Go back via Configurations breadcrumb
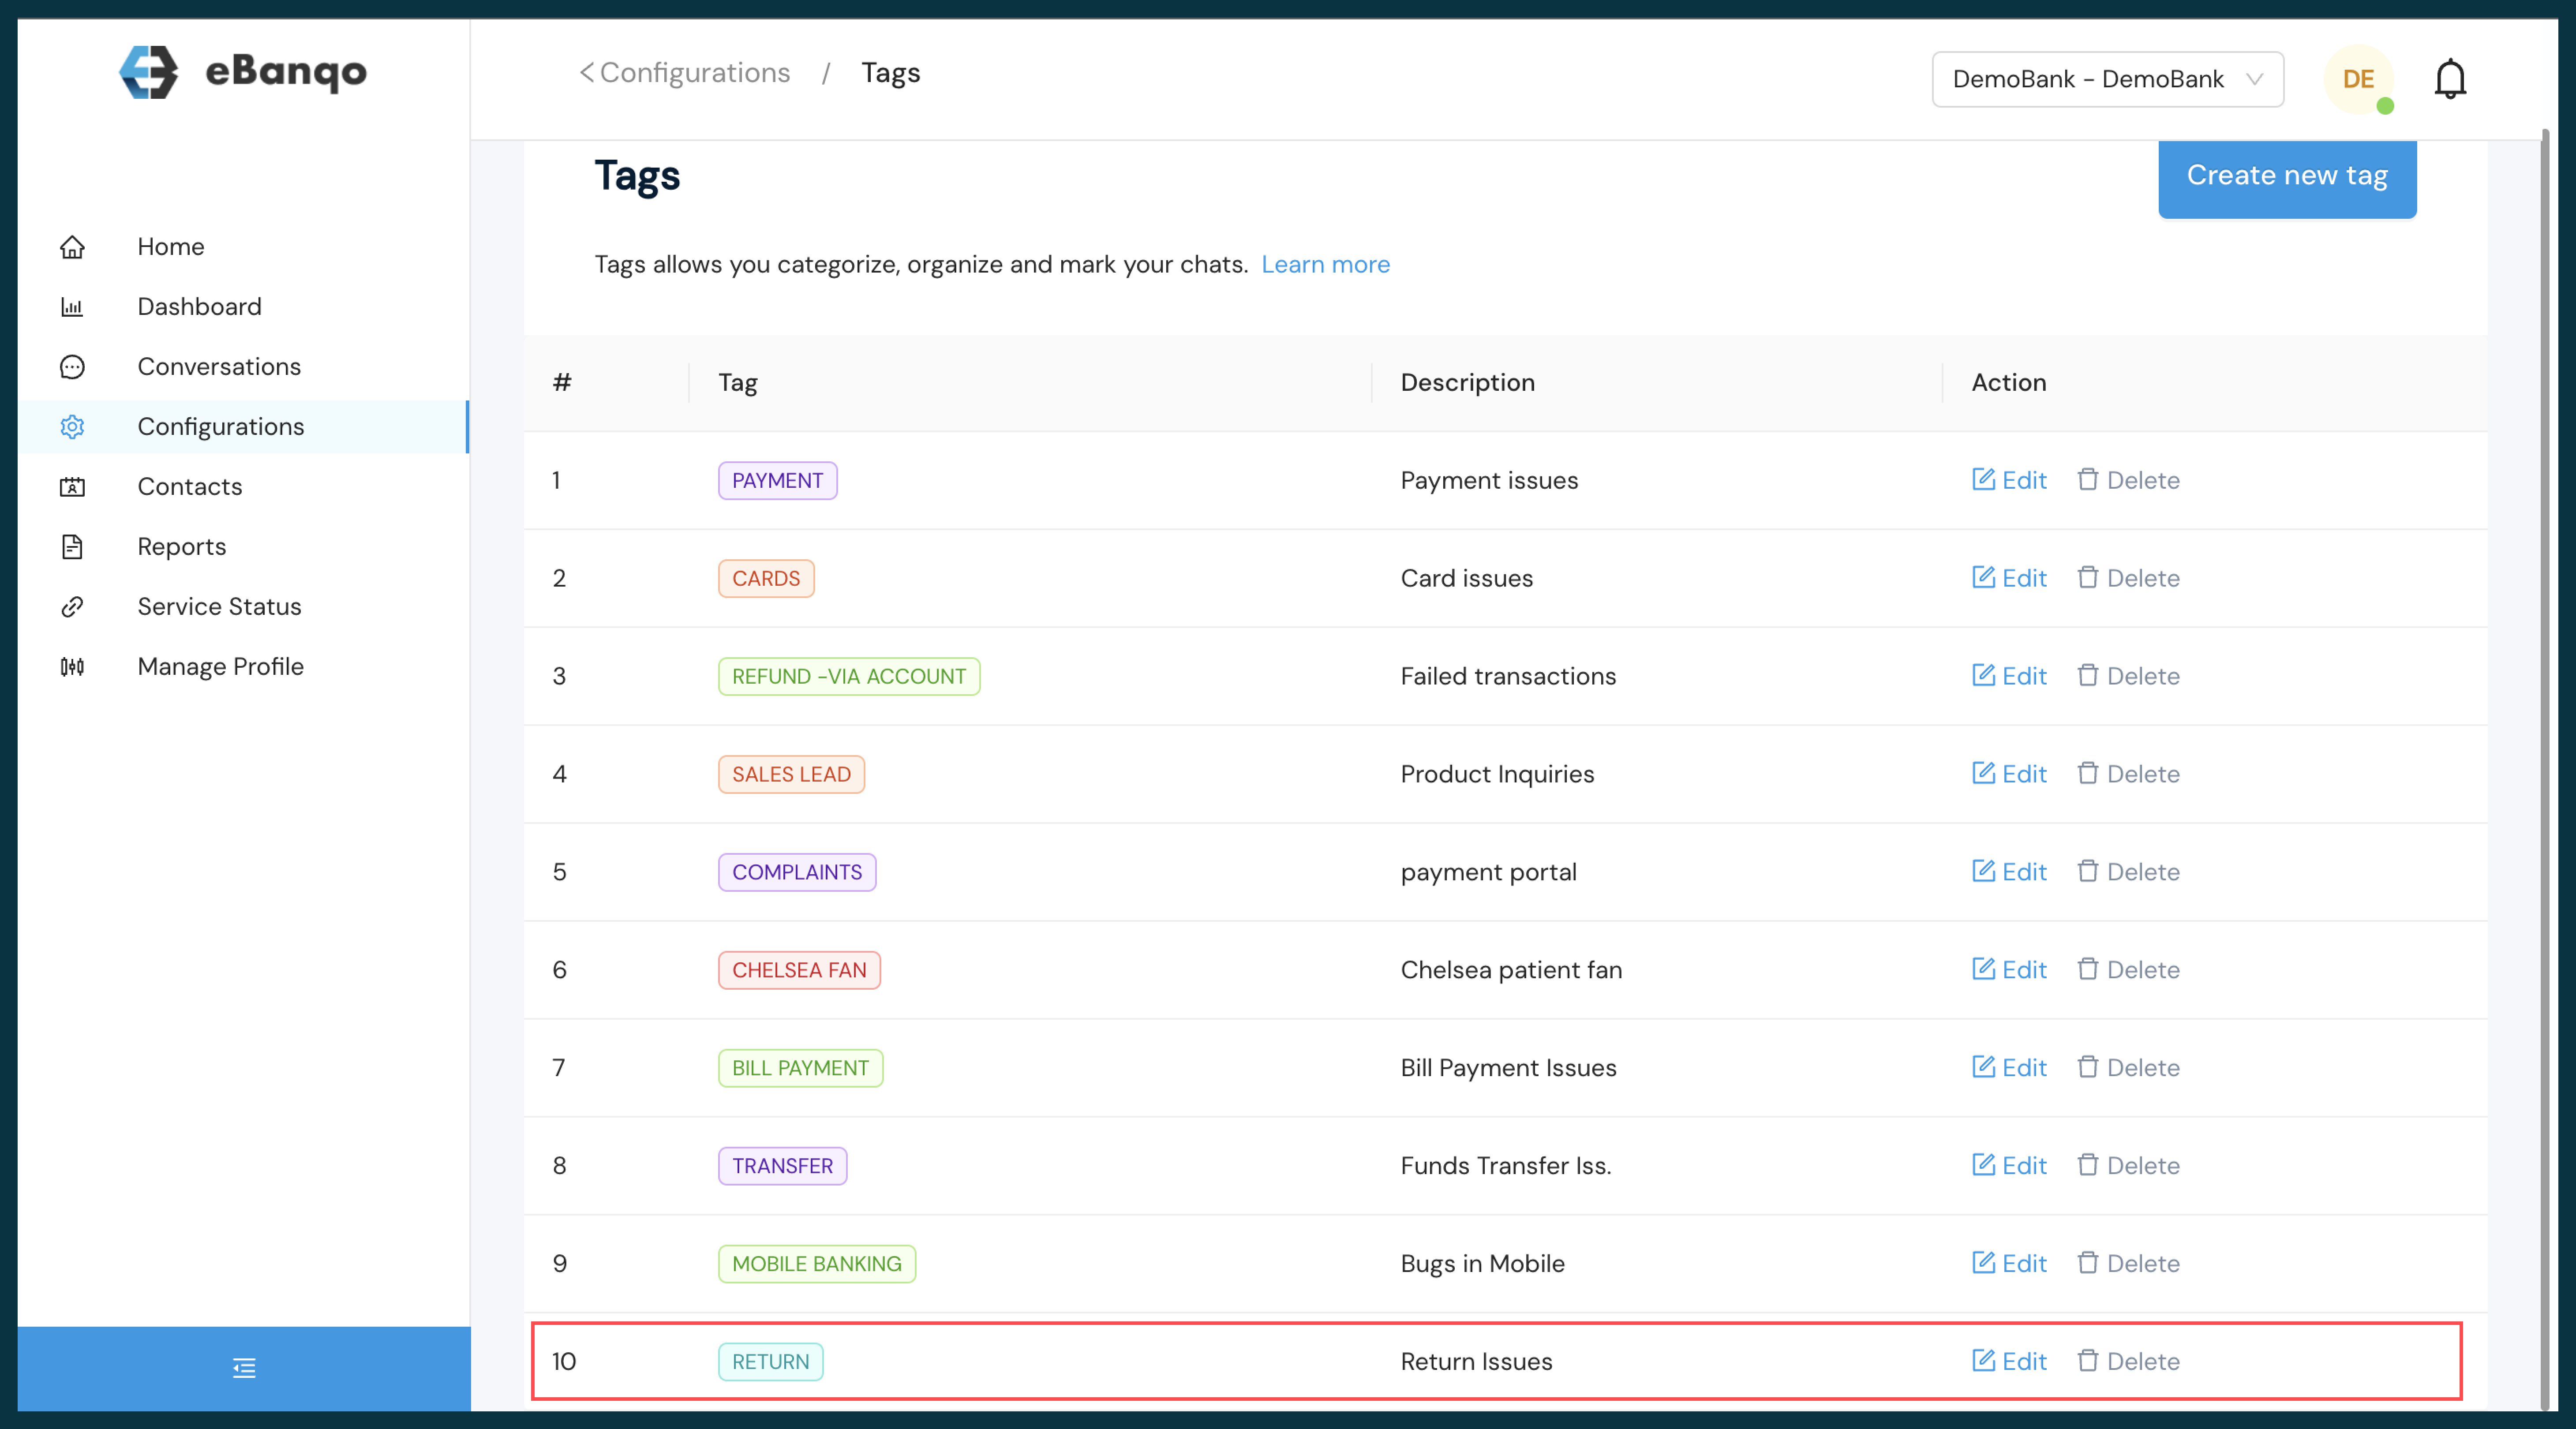2576x1429 pixels. pos(685,73)
